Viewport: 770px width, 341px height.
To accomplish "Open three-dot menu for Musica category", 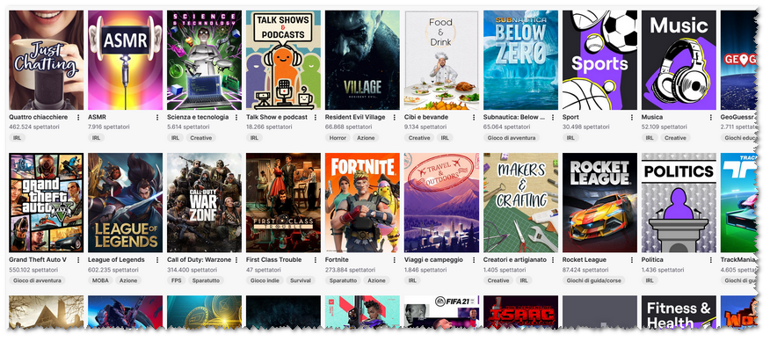I will (711, 117).
